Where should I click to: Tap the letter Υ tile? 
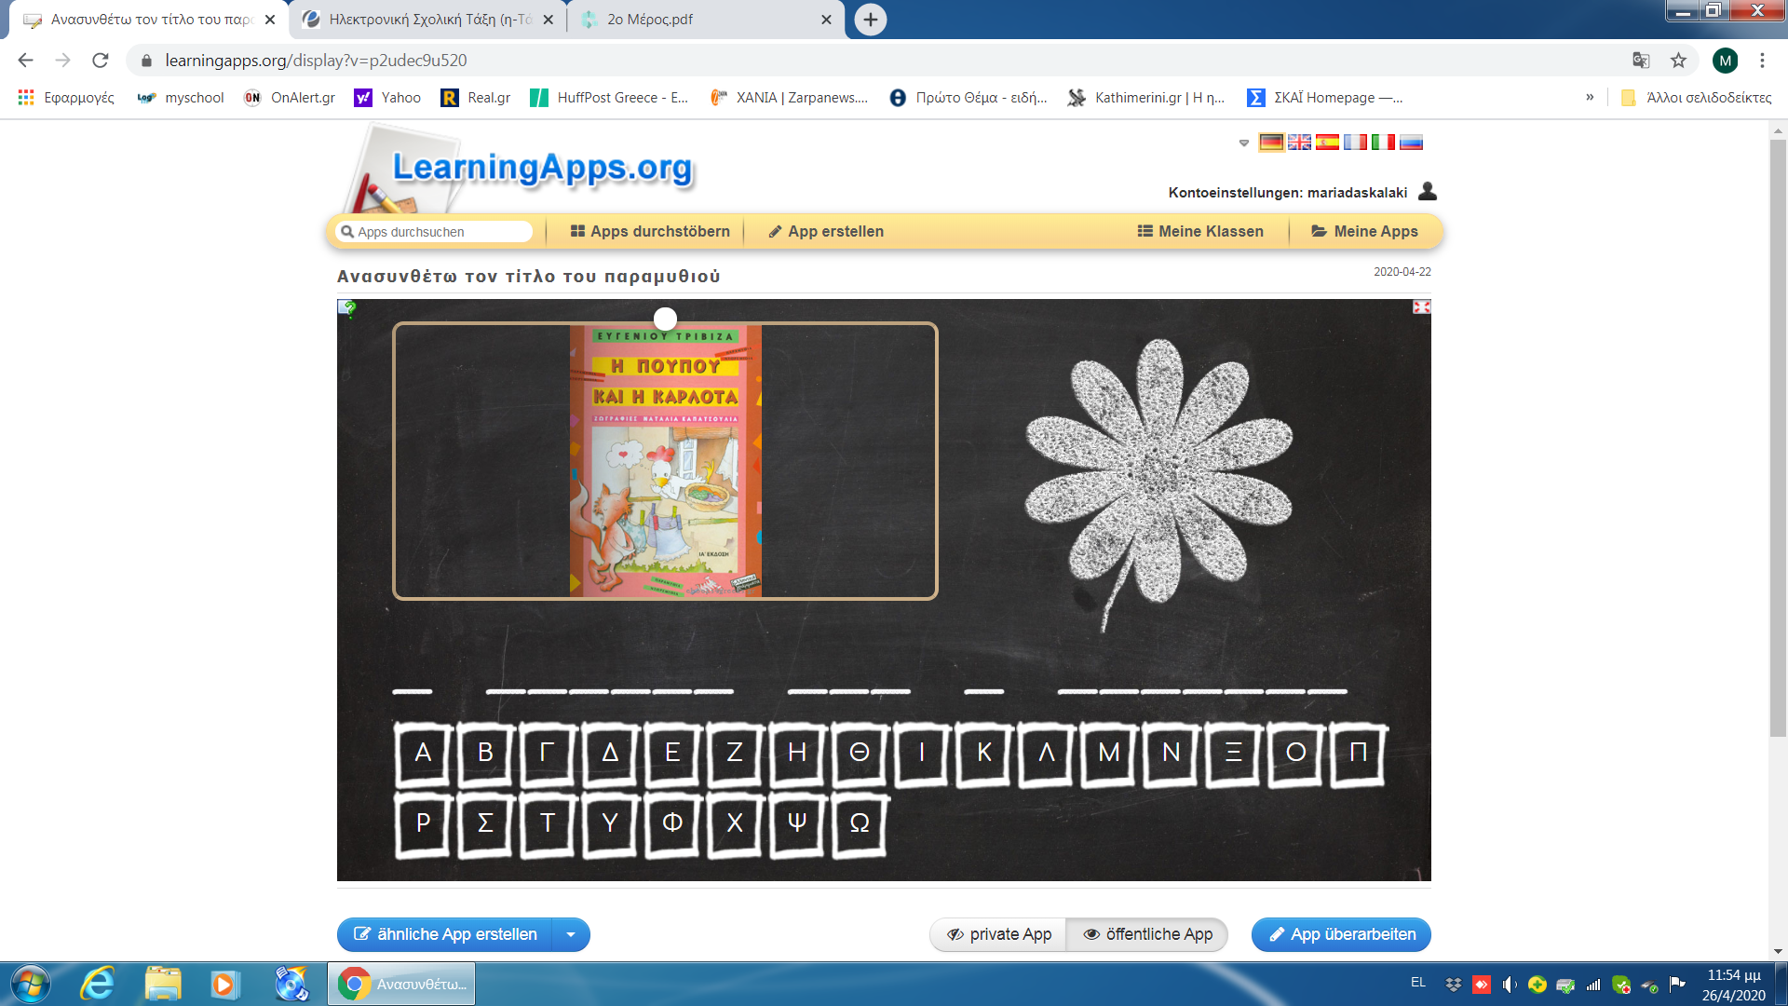point(610,823)
